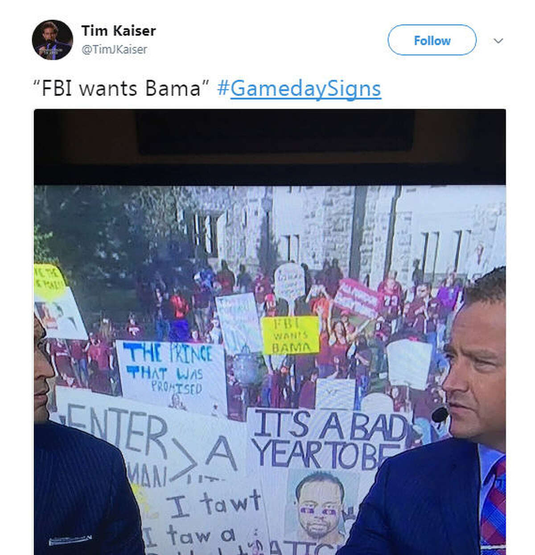This screenshot has height=555, width=535.
Task: Click the large ENTER sign
Action: 147,442
